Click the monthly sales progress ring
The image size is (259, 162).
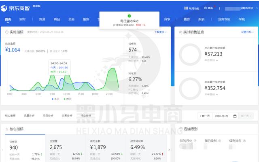(190, 54)
